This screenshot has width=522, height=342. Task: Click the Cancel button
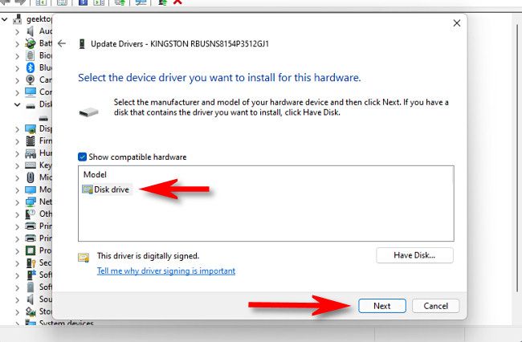435,306
